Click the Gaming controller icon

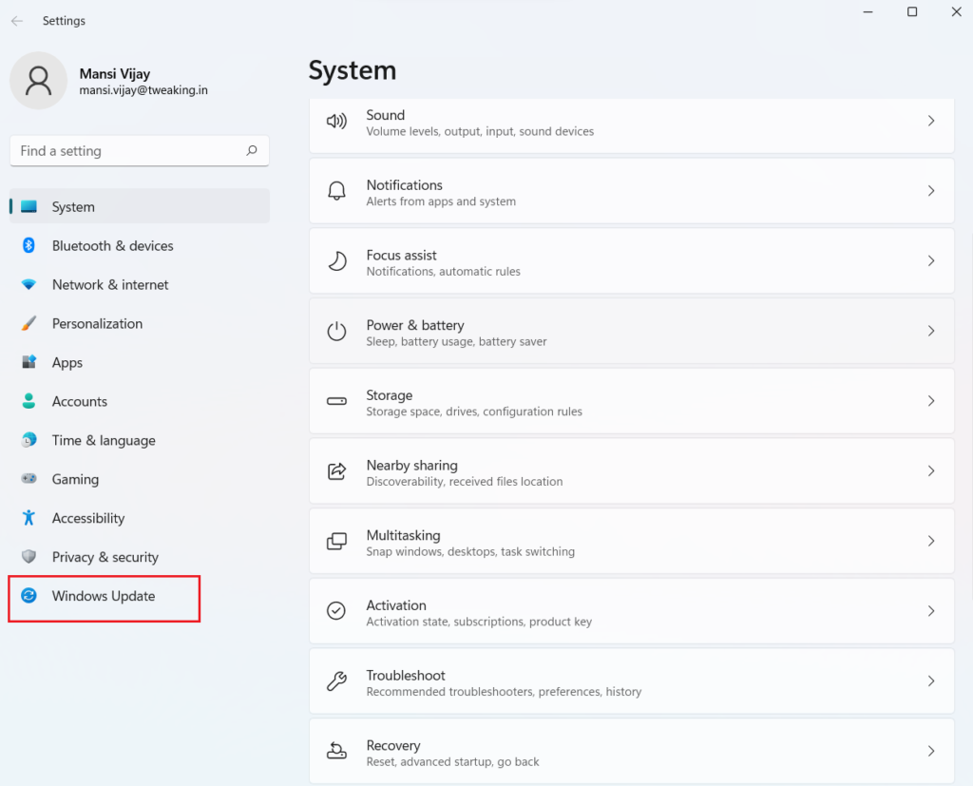[x=29, y=479]
